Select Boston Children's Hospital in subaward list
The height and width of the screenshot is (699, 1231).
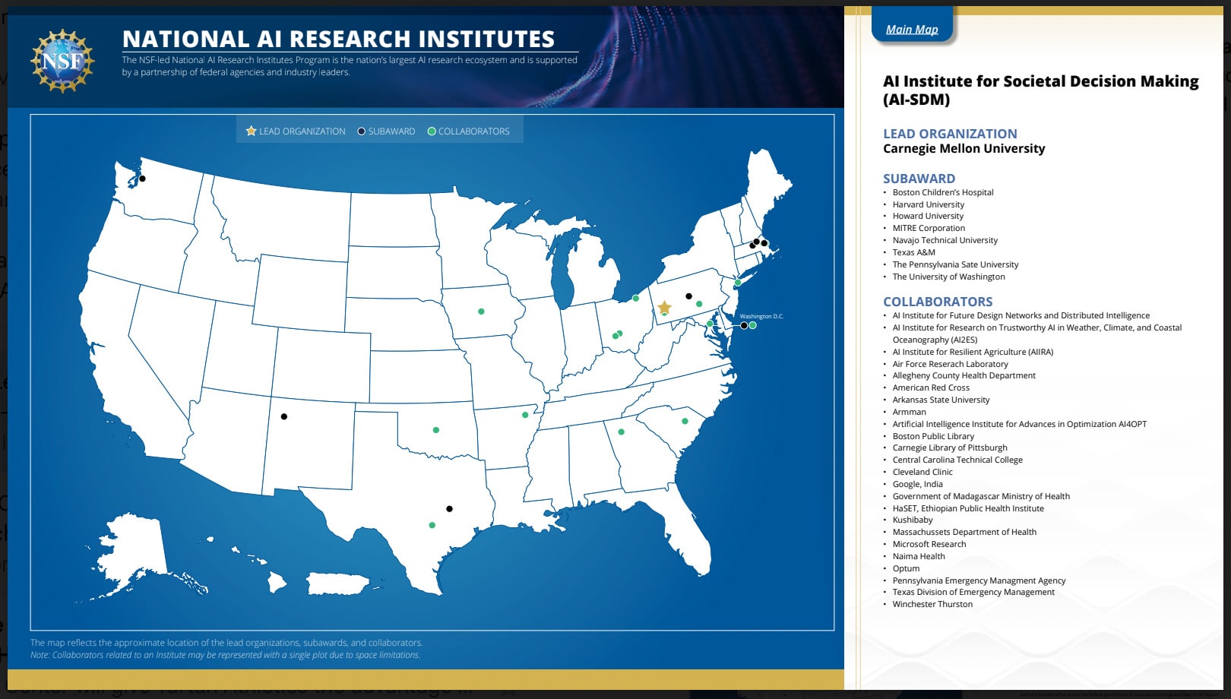pyautogui.click(x=943, y=192)
